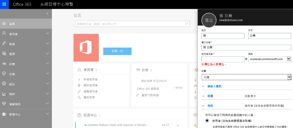Dismiss the Updated feature message with X
Viewport: 293px width, 128px height.
tap(178, 125)
